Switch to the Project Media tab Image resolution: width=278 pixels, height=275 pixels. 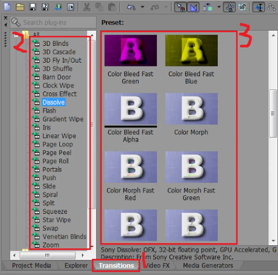pos(31,266)
